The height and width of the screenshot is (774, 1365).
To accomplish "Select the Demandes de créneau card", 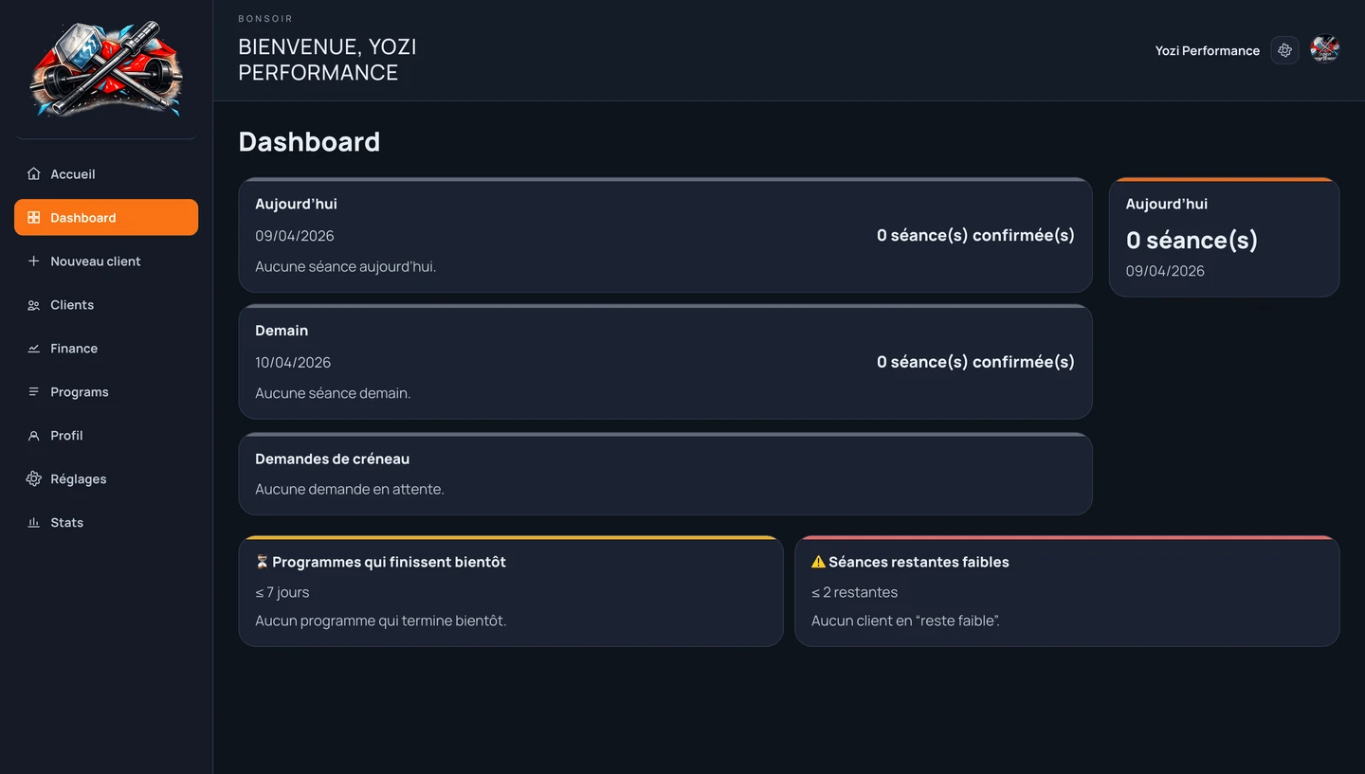I will tap(664, 474).
